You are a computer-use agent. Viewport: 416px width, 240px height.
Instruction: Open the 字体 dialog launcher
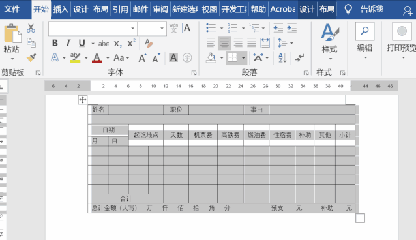pos(194,73)
